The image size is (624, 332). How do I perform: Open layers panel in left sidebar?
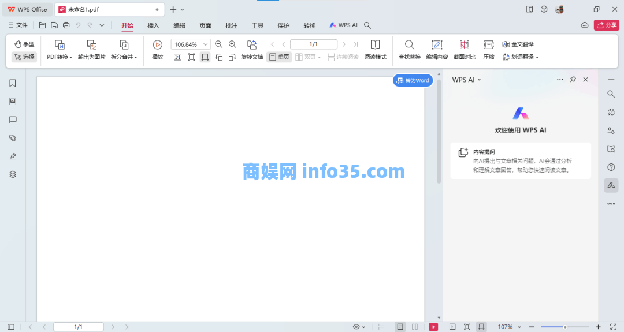13,174
